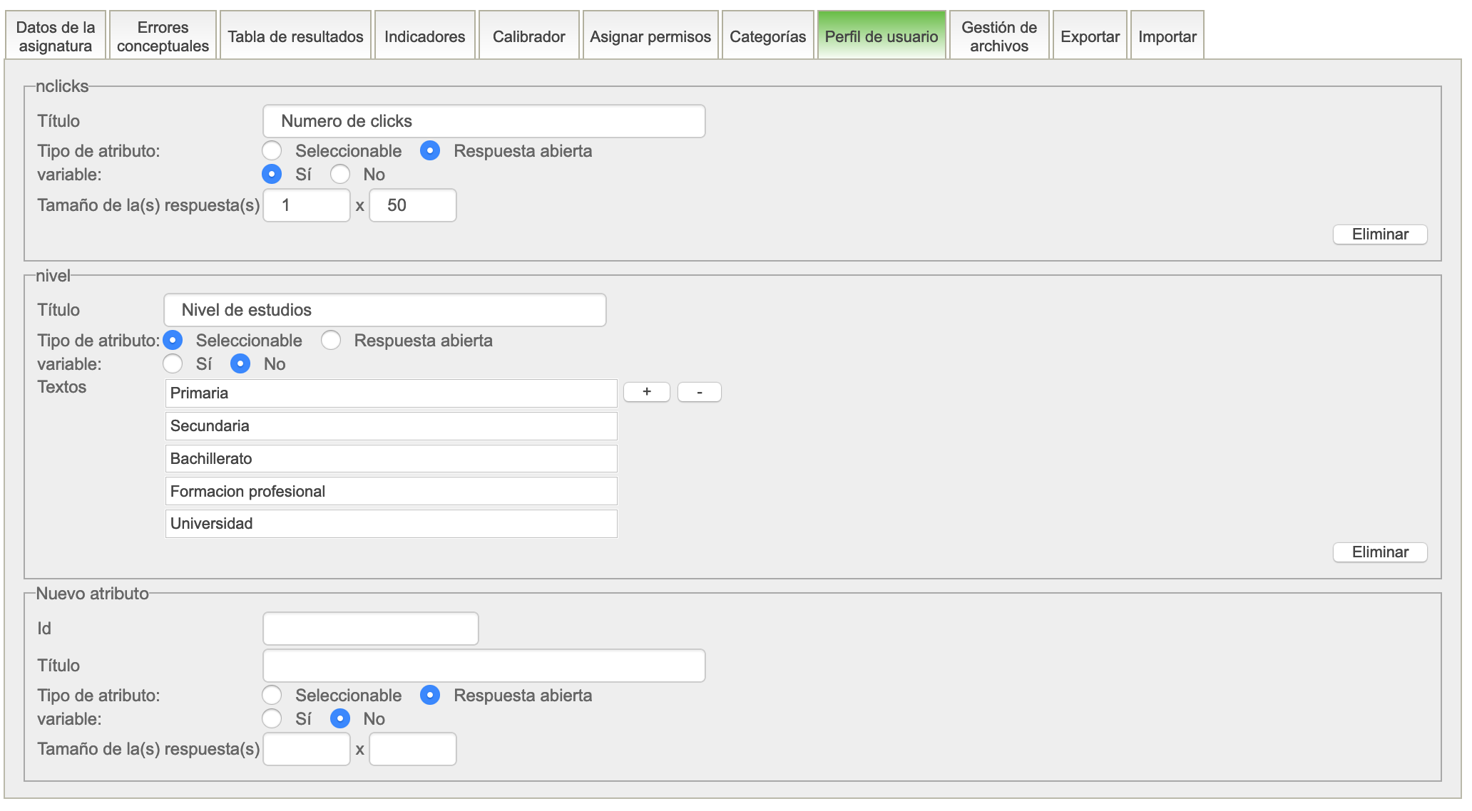1472x811 pixels.
Task: Add text option with the plus button
Action: point(646,392)
